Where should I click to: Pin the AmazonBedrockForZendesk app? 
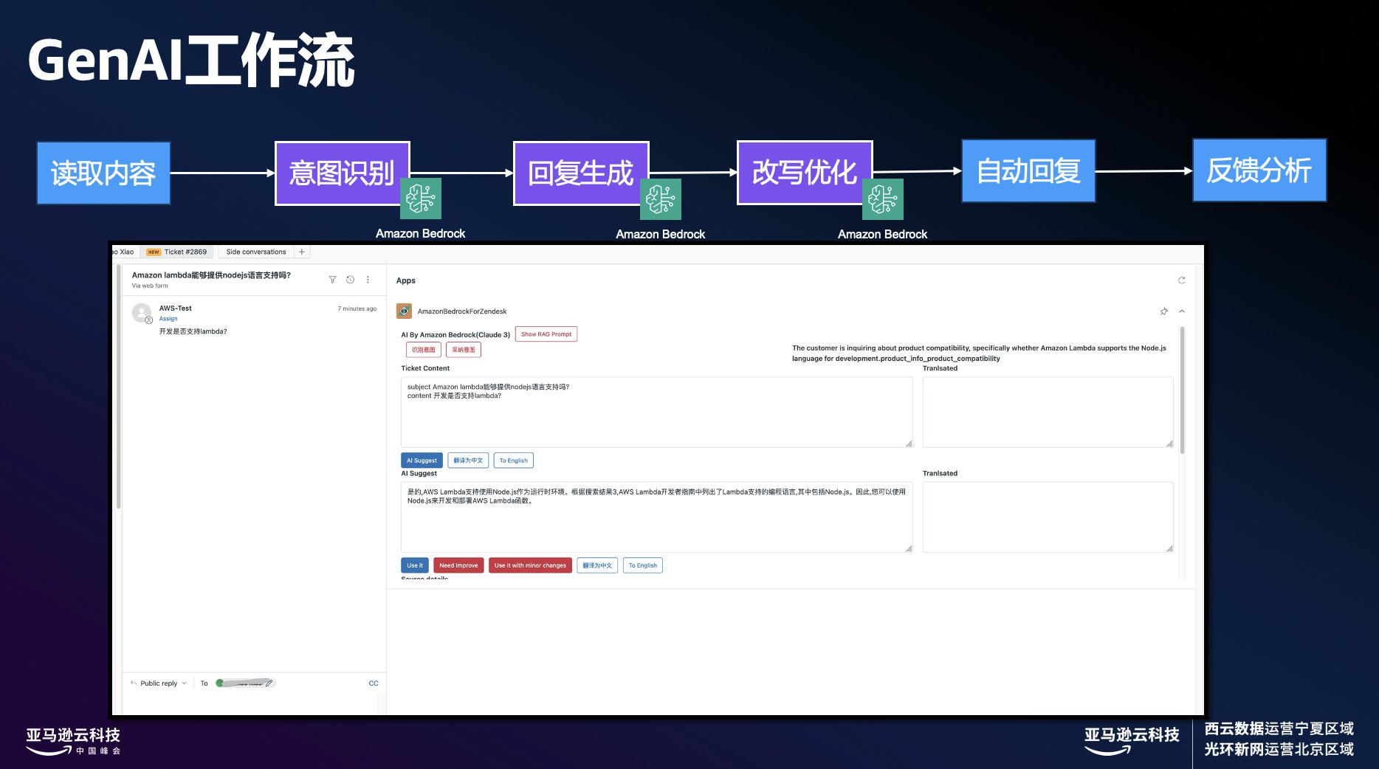point(1163,311)
